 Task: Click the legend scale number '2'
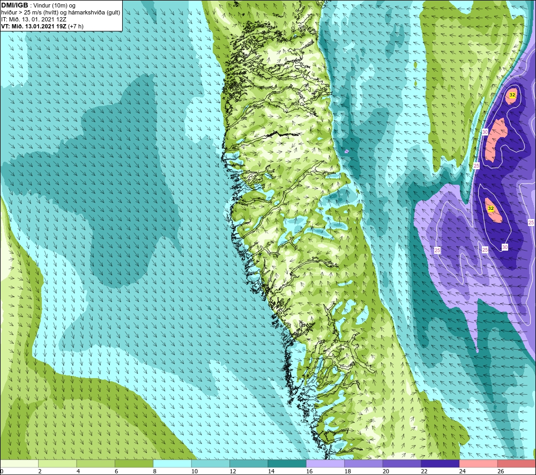point(40,471)
